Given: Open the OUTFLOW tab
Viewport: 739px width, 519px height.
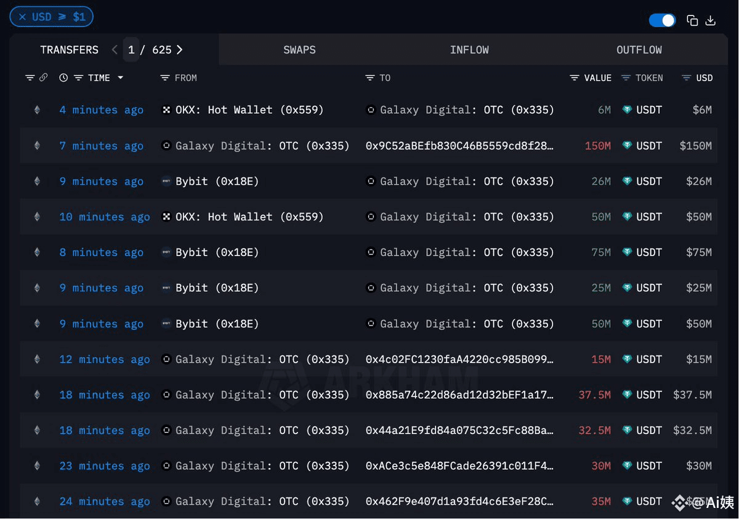Looking at the screenshot, I should [639, 50].
